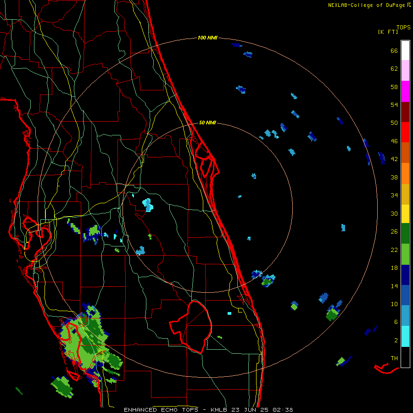
Task: Click the "23 JUN 25" date text
Action: coord(250,410)
